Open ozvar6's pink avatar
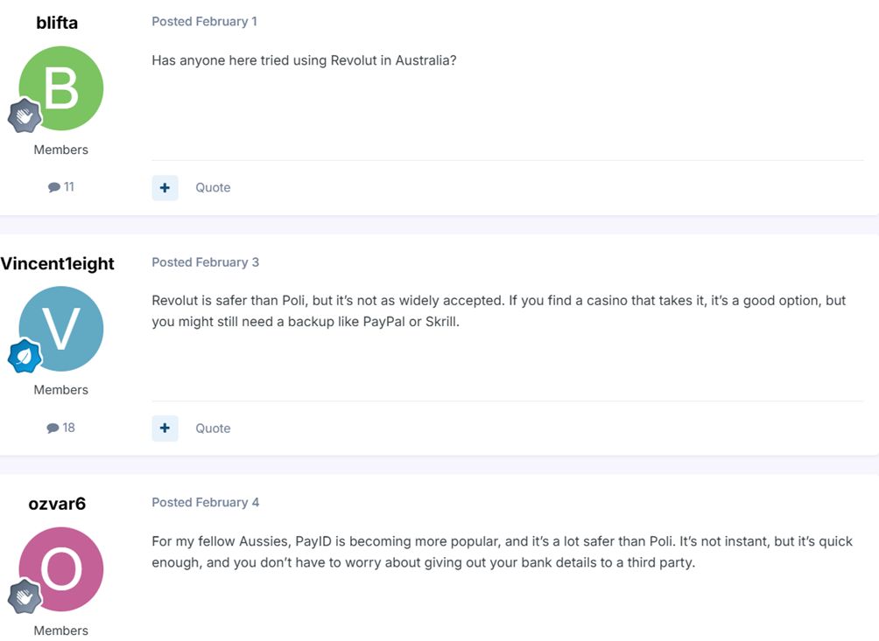This screenshot has height=641, width=879. coord(60,568)
